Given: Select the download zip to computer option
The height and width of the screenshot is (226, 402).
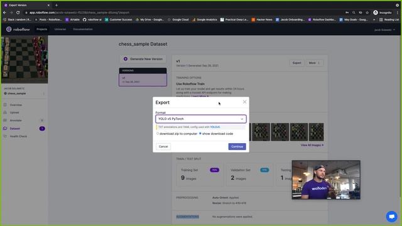Looking at the screenshot, I should (x=158, y=134).
